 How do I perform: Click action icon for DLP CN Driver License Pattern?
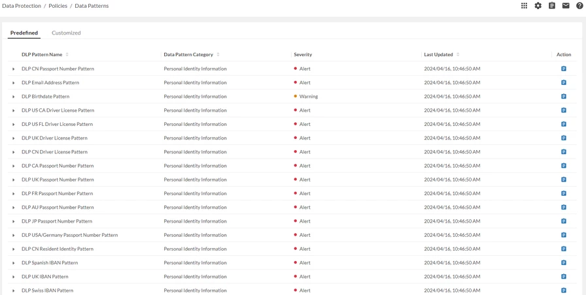564,152
